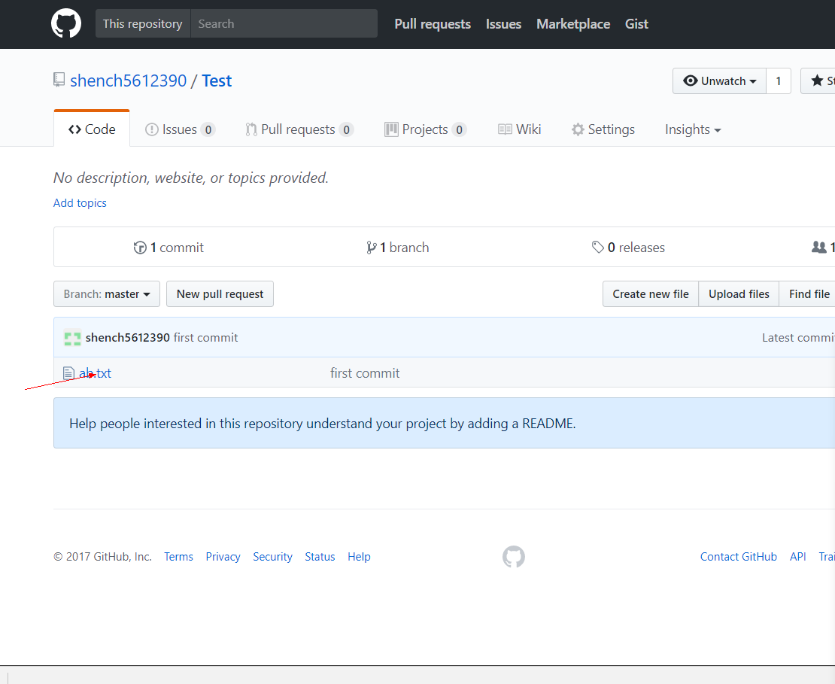The image size is (835, 684).
Task: Open the Contact GitHub footer link
Action: point(739,557)
